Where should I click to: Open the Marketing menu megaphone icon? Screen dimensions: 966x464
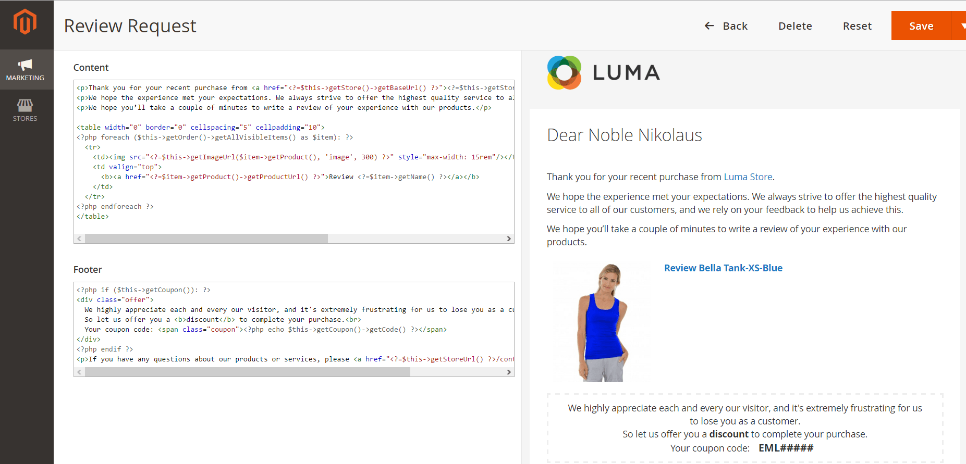(25, 65)
